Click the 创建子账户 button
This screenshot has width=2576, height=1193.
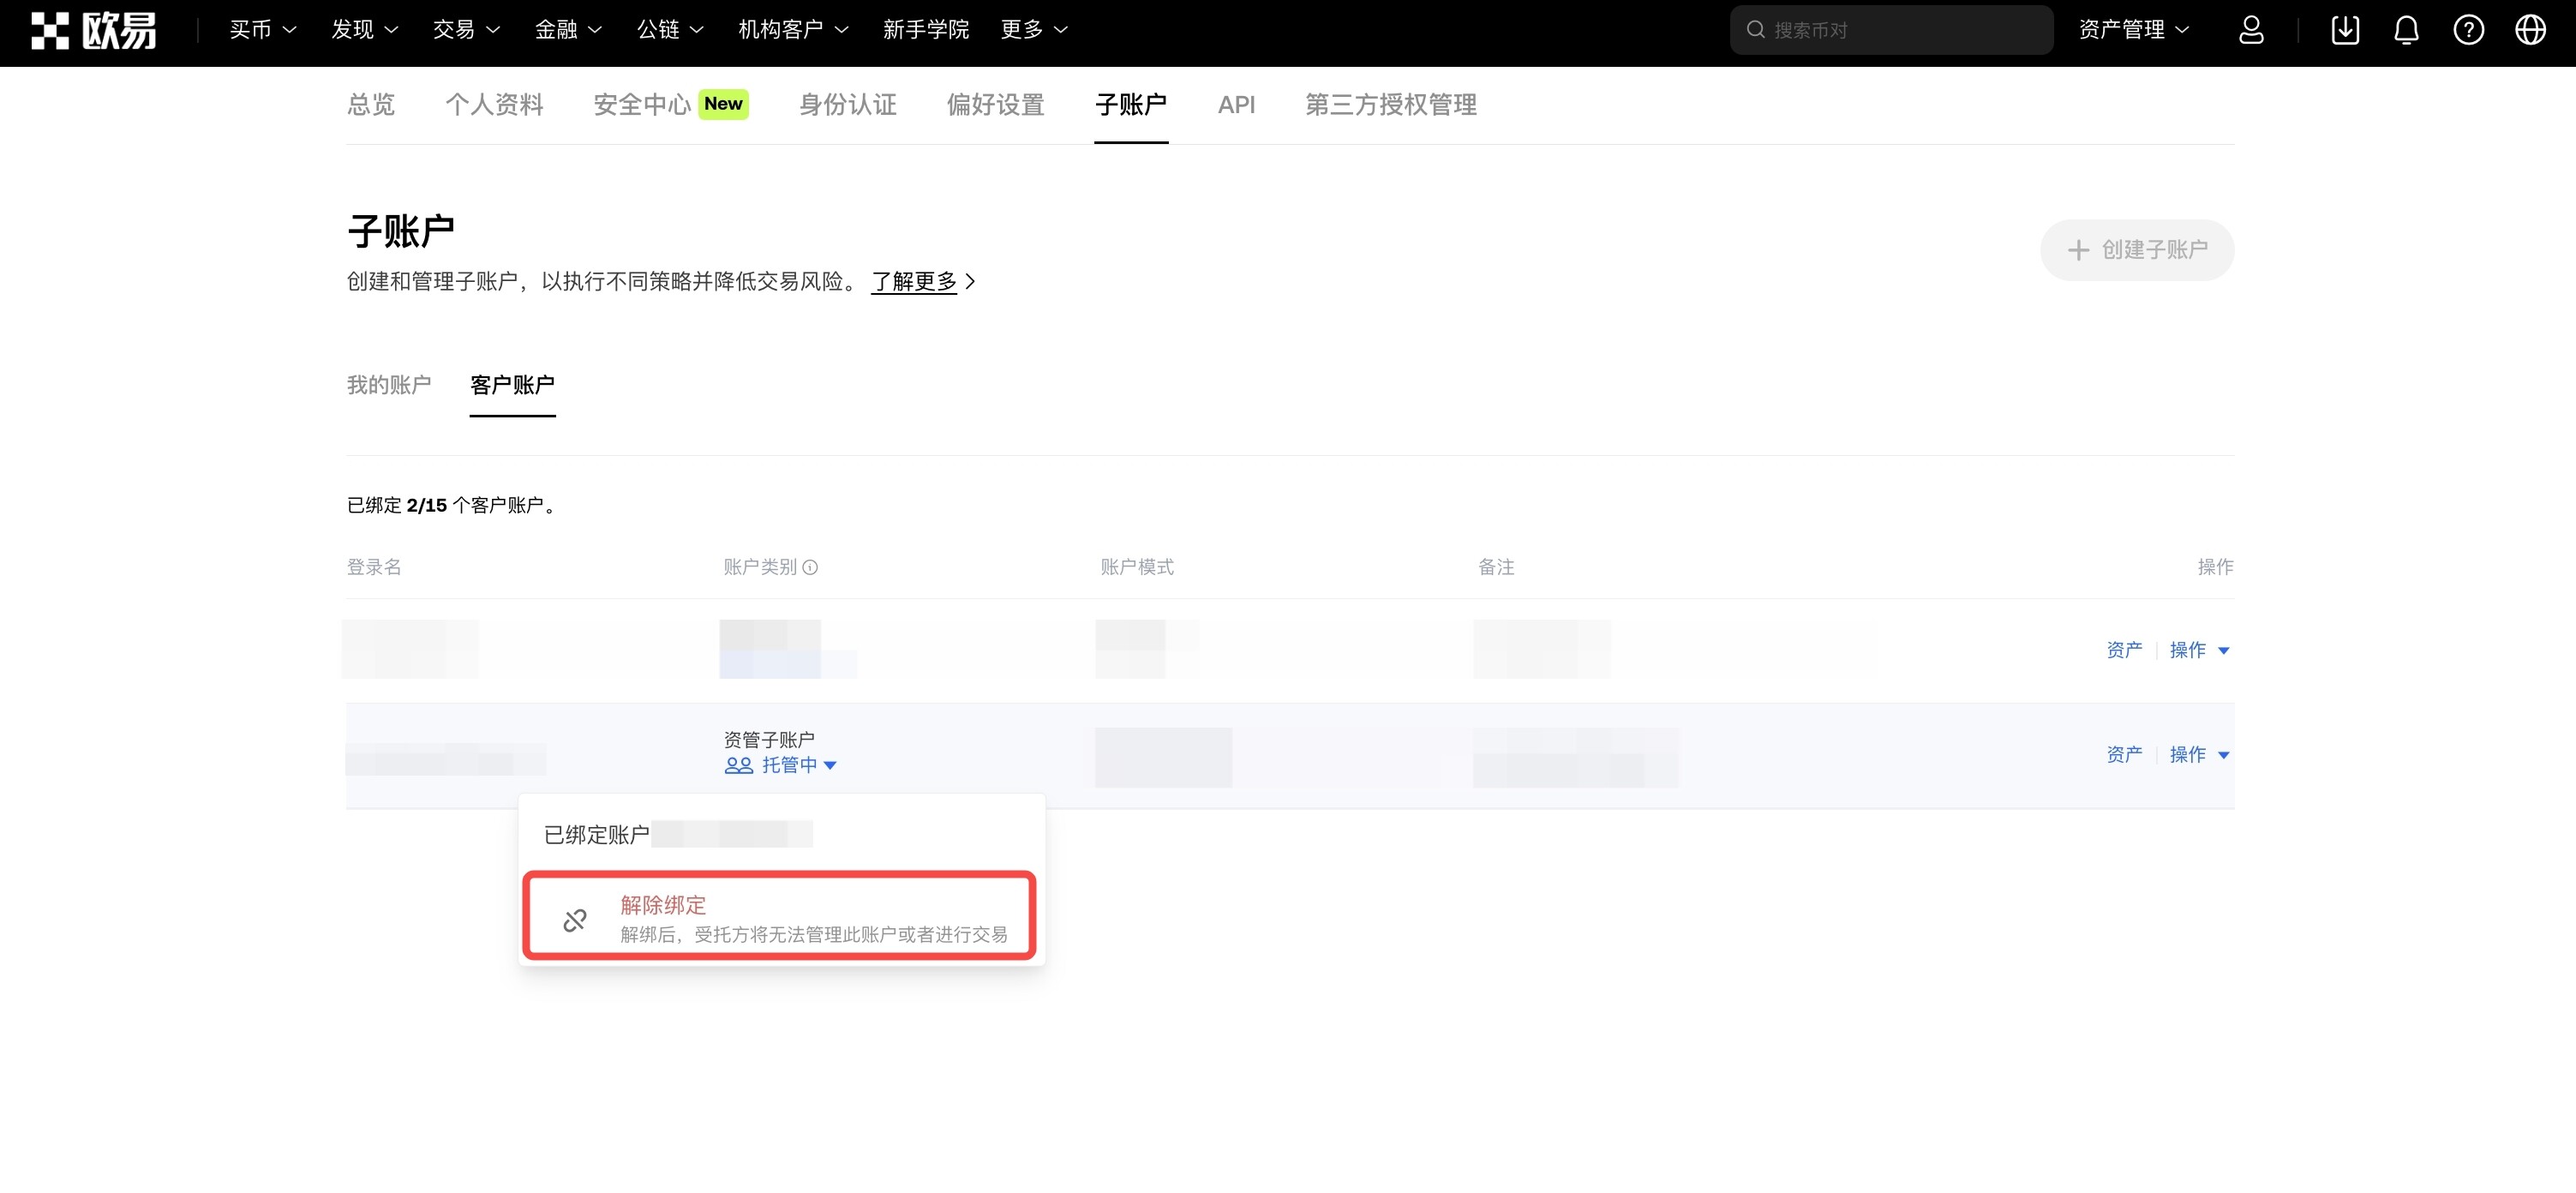tap(2136, 250)
